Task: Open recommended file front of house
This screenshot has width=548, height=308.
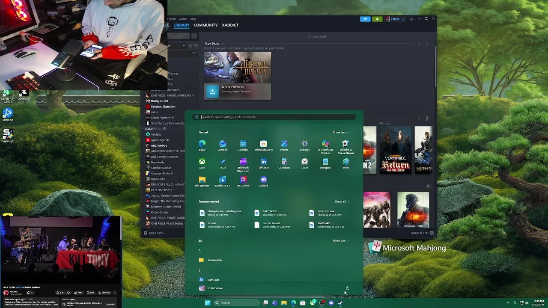Action: click(327, 213)
